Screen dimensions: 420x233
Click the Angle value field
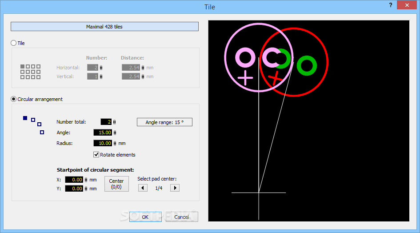[x=103, y=133]
